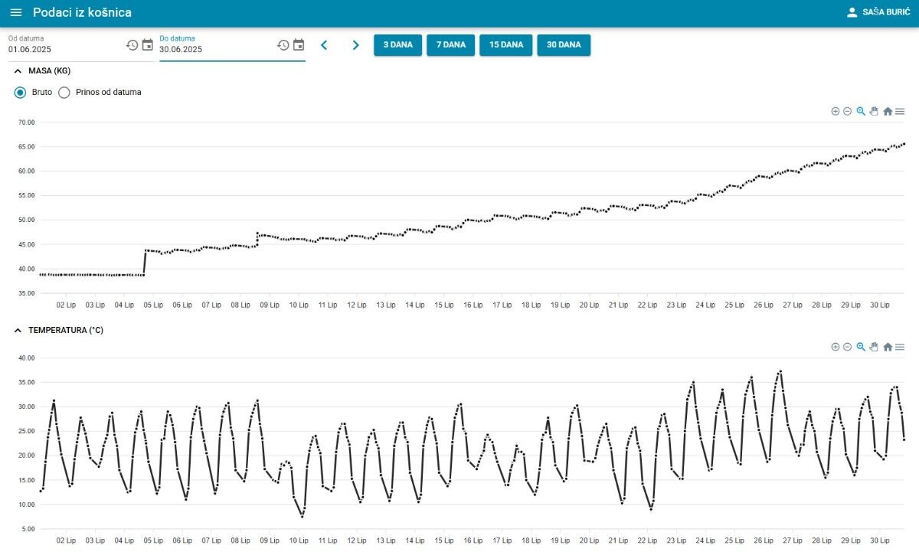
Task: Show the last 7 DANA
Action: coord(450,45)
